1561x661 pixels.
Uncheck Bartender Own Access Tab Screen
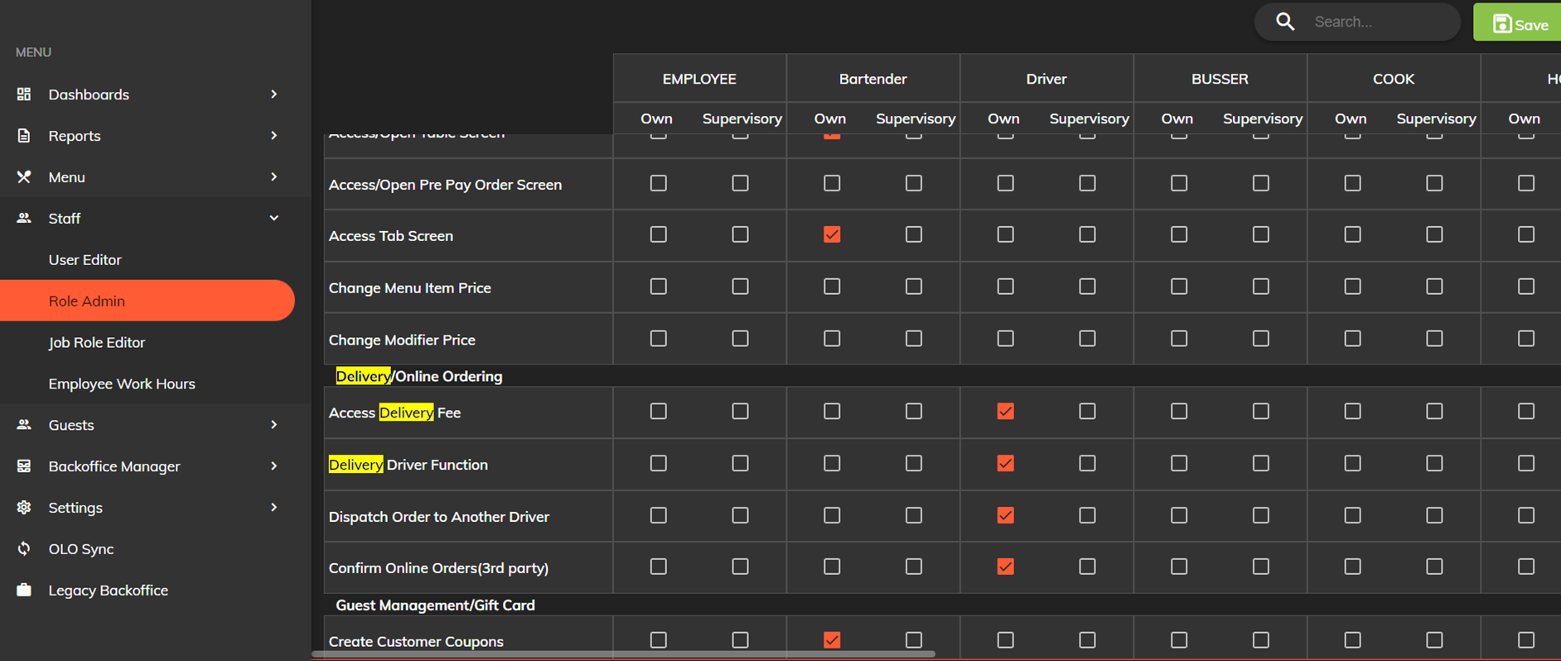click(832, 235)
